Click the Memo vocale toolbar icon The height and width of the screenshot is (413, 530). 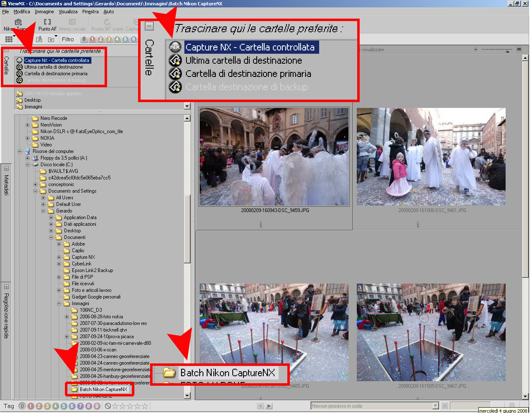pos(72,22)
